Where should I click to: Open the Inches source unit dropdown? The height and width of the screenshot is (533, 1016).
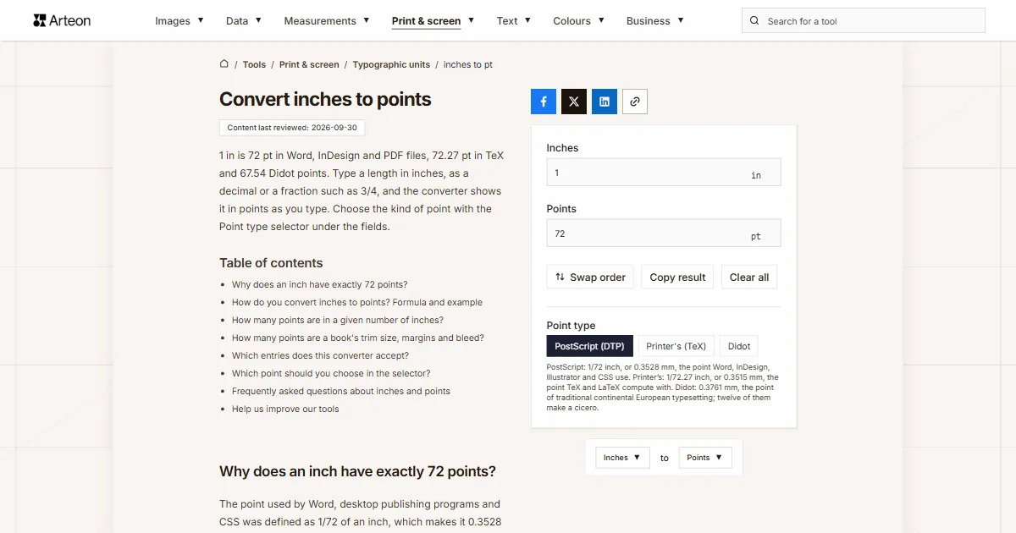[x=622, y=458]
